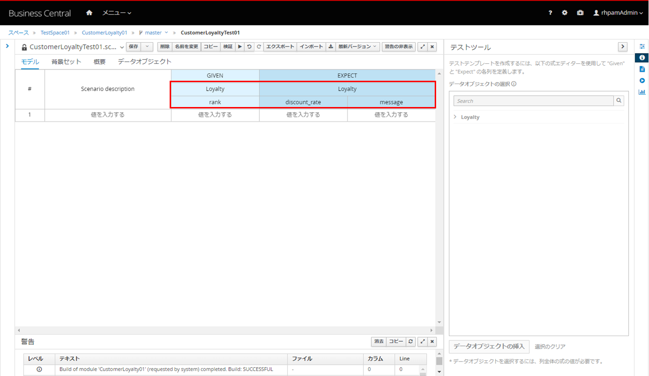Switch to the 背景セット tab
649x376 pixels.
pyautogui.click(x=66, y=61)
